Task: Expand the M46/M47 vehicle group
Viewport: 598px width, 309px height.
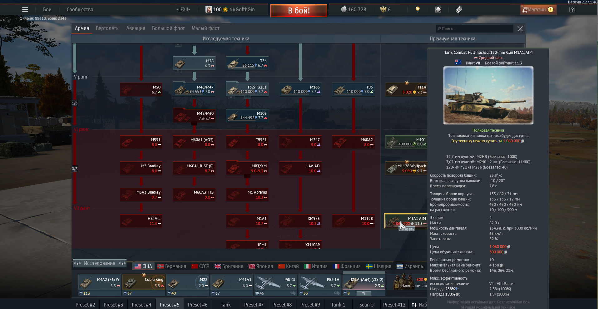Action: (194, 89)
